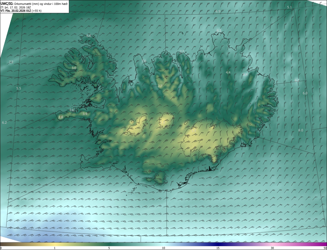Click the 6.9 value label
327x250 pixels.
coord(218,12)
